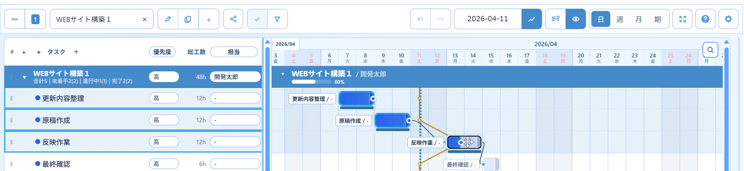Open priority 高 dropdown for WEBサイト構築1
This screenshot has width=744, height=171.
click(x=164, y=77)
